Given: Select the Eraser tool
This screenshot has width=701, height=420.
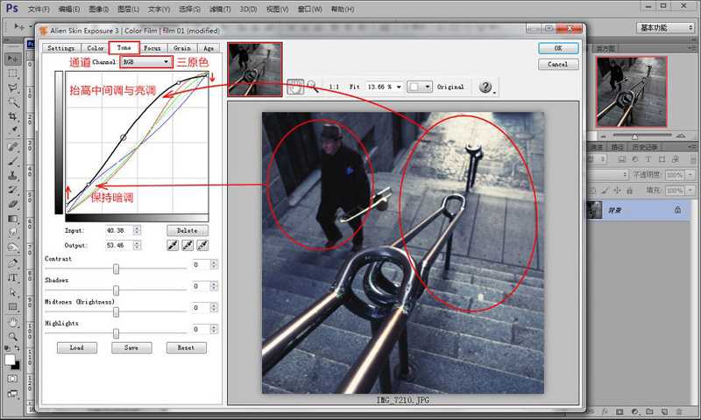Looking at the screenshot, I should [x=12, y=204].
